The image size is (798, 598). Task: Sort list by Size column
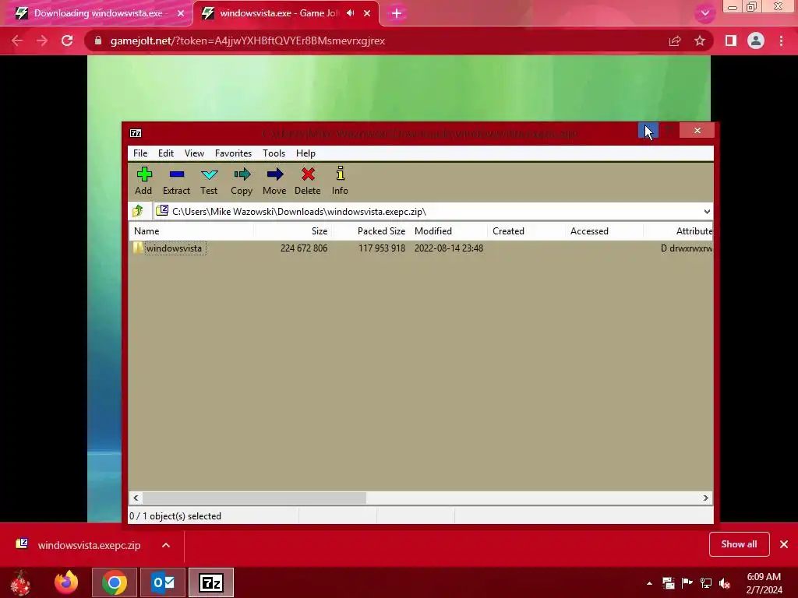click(293, 230)
